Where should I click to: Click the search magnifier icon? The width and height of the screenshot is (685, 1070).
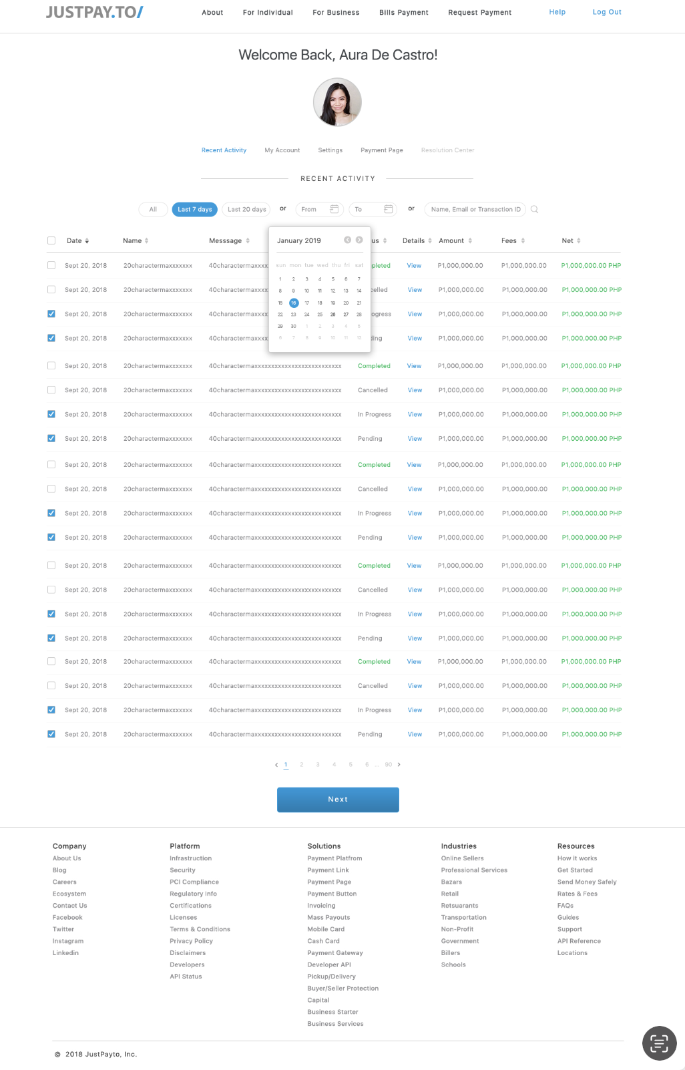(x=534, y=209)
